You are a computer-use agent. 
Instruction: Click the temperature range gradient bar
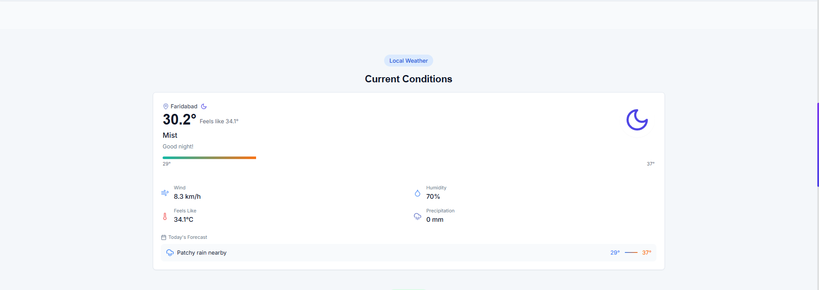pyautogui.click(x=209, y=158)
